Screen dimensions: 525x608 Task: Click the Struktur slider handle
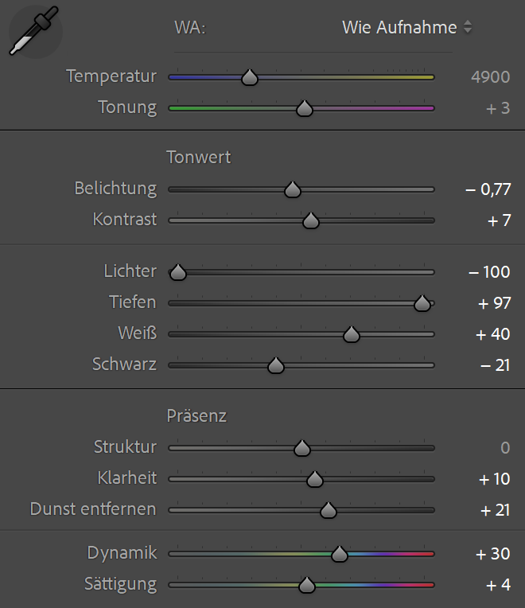301,448
